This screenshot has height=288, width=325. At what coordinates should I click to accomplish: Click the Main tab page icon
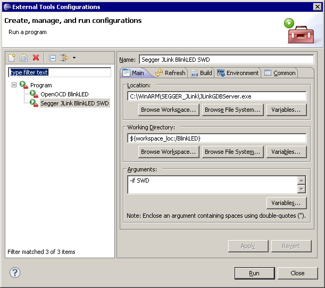(126, 73)
